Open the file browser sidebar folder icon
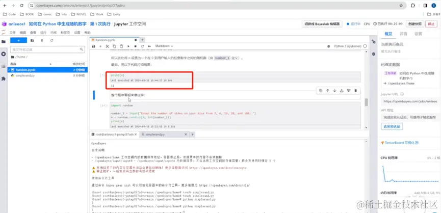 point(4,42)
